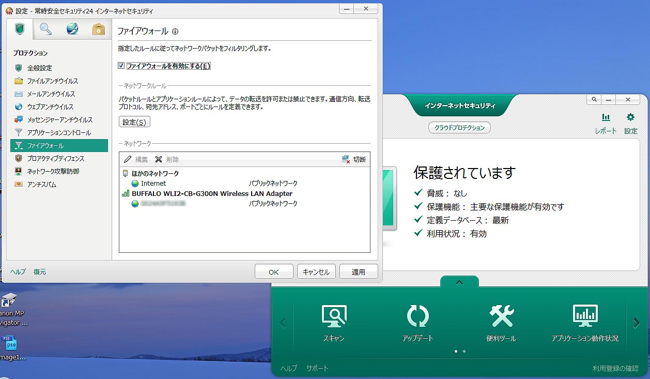Screen dimensions: 650x379
Task: Click the Proactive Defense shield icon
Action: 19,158
